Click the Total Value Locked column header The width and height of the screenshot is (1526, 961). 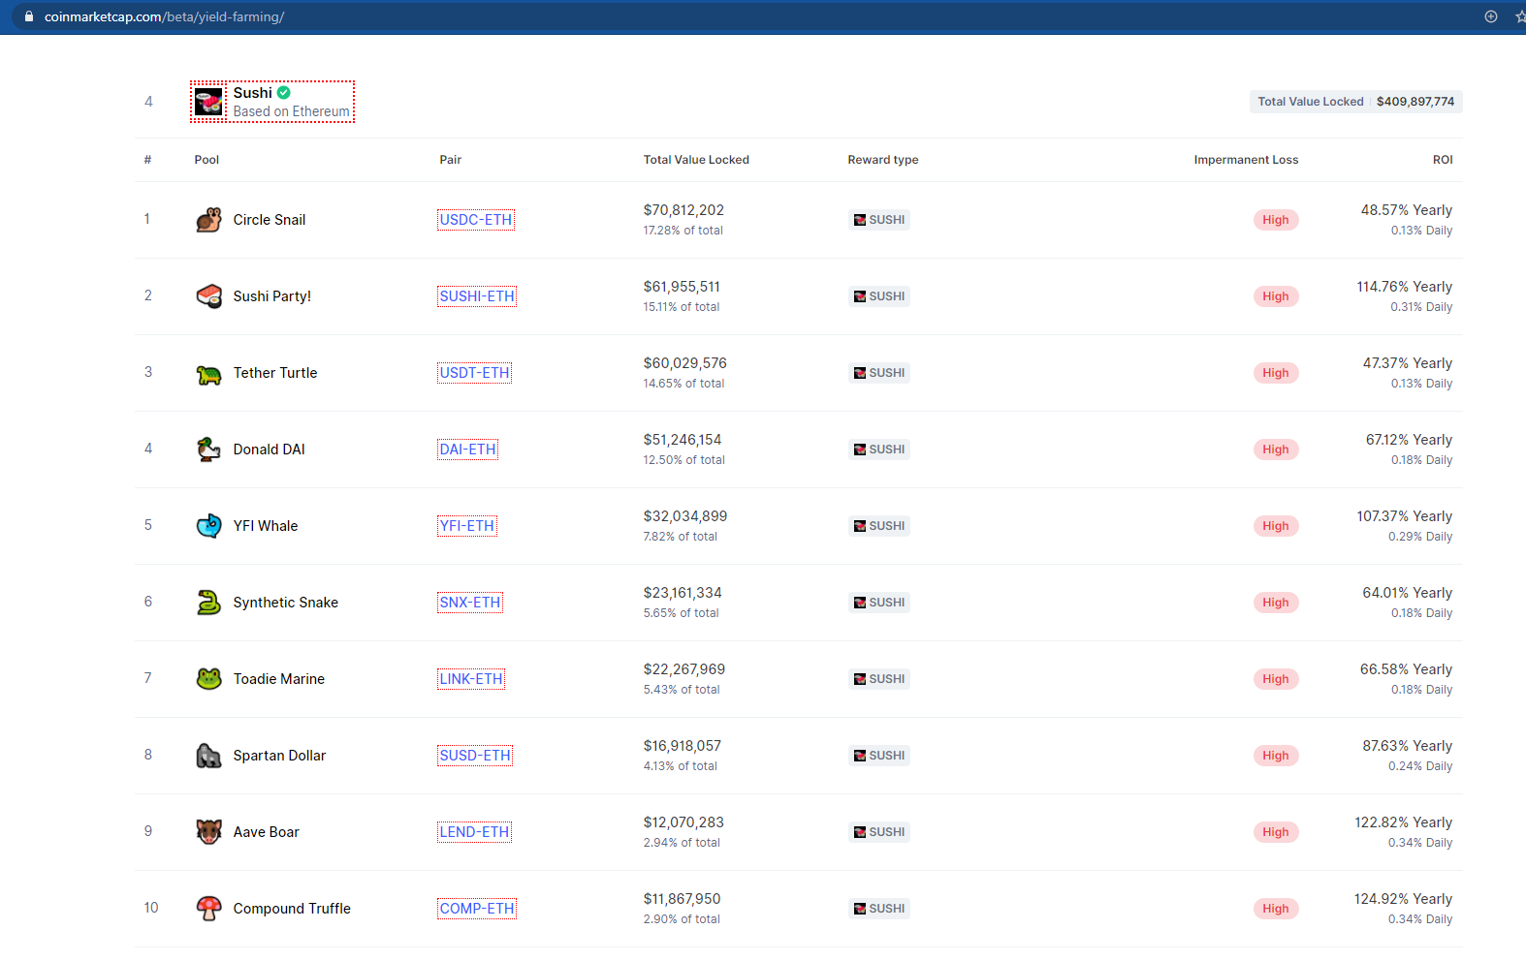[696, 160]
